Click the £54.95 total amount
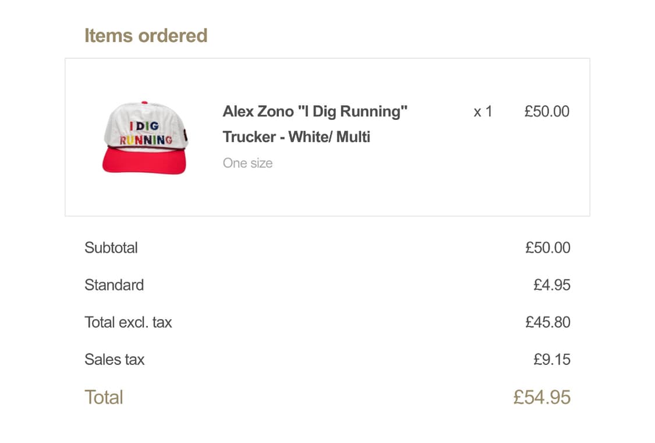The height and width of the screenshot is (443, 655). tap(541, 397)
